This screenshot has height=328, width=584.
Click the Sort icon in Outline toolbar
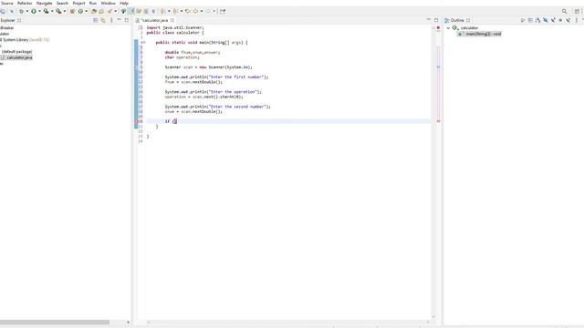click(x=538, y=20)
